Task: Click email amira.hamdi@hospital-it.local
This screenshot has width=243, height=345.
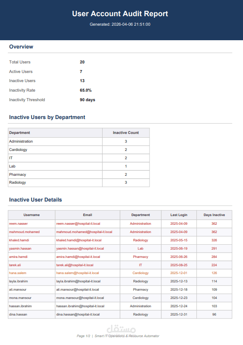Action: coord(78,257)
